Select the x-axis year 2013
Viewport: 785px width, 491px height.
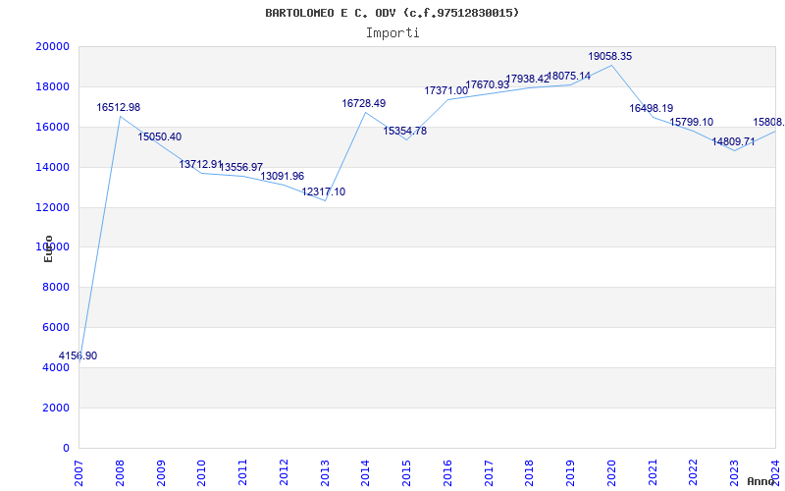(x=325, y=473)
